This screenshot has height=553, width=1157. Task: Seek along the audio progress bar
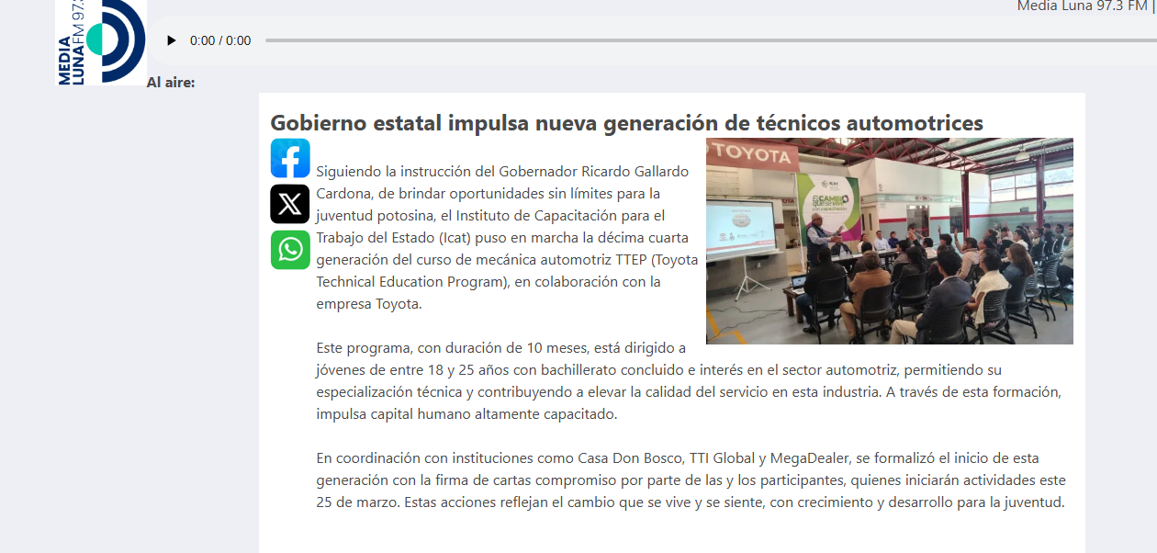point(711,40)
